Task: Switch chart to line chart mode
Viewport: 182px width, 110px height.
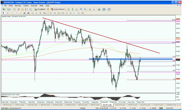Action: pos(77,9)
